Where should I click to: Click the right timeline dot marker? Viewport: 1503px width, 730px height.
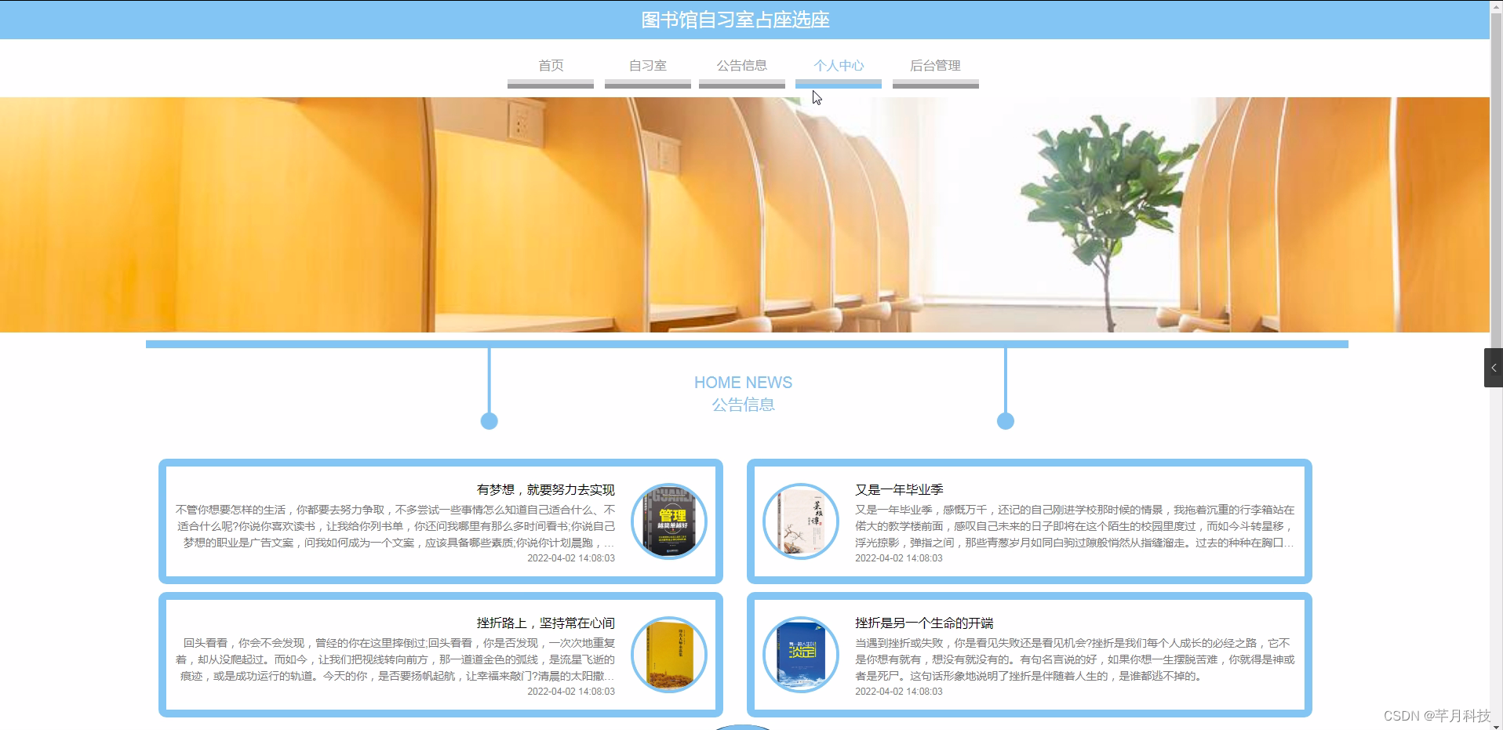point(1006,421)
